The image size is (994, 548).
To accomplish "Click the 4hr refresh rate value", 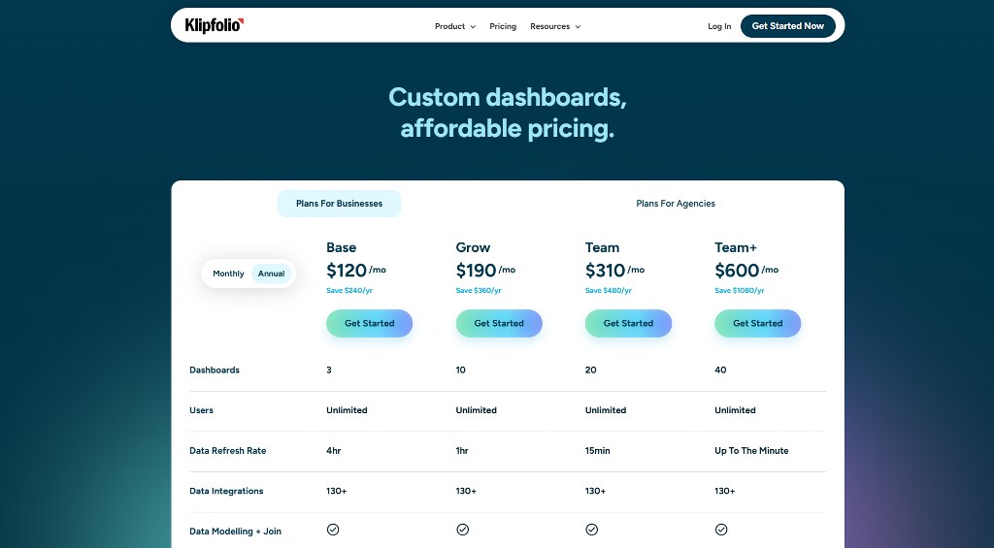I will click(334, 451).
